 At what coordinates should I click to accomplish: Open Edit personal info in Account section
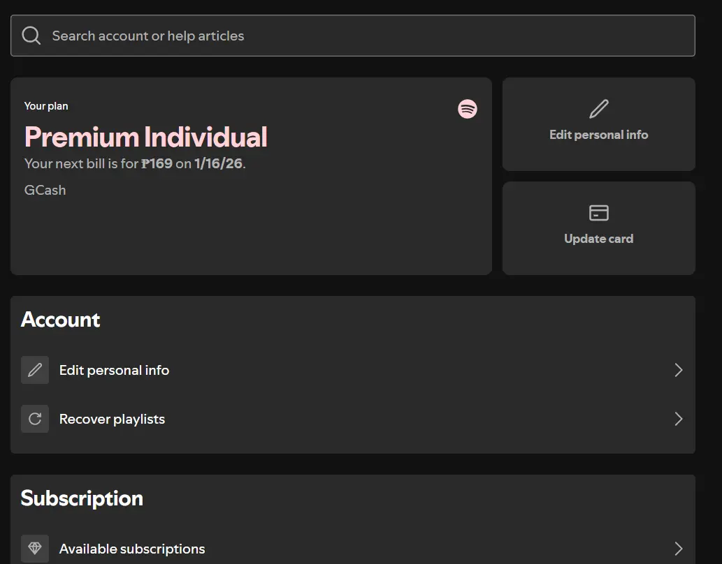pos(353,370)
